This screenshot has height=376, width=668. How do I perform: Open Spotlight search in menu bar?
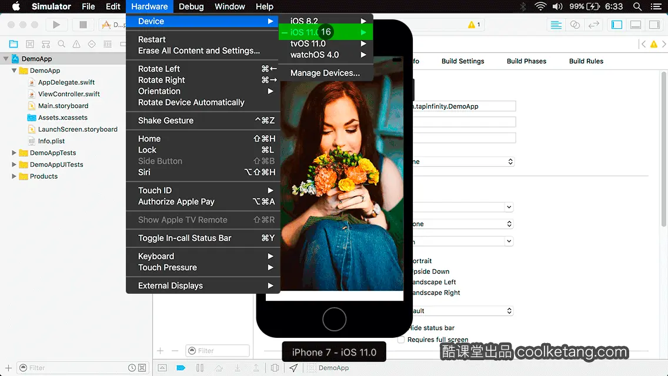pyautogui.click(x=637, y=6)
